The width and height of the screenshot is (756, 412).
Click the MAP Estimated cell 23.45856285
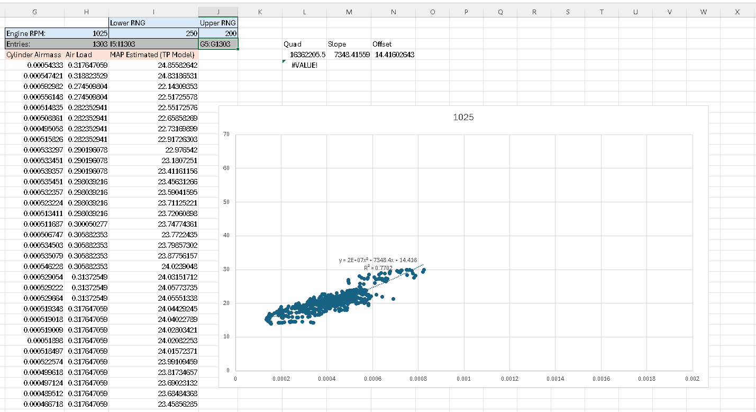coord(153,404)
